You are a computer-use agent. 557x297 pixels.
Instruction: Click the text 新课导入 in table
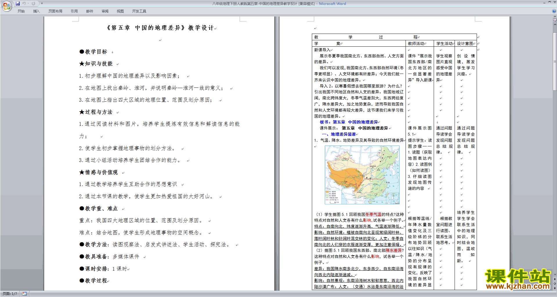coord(322,50)
